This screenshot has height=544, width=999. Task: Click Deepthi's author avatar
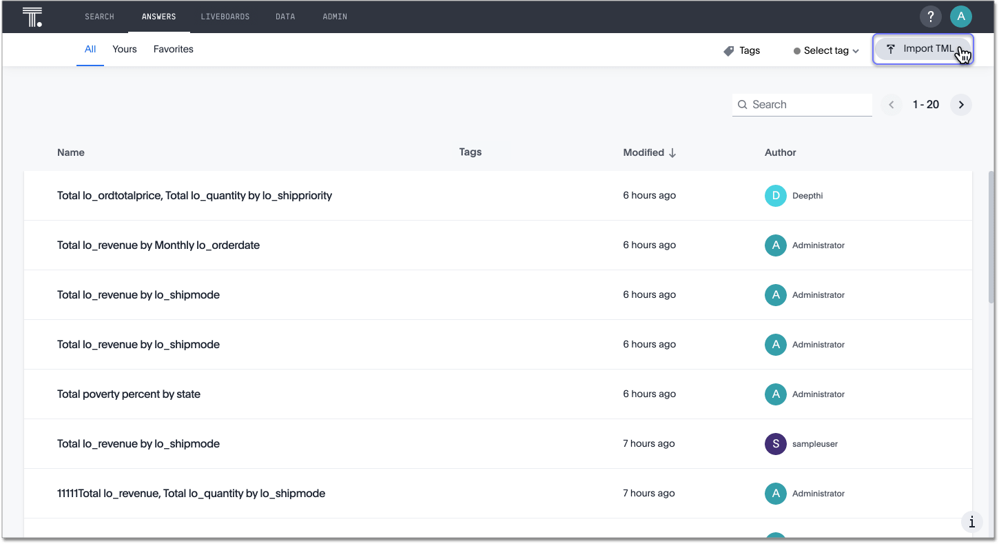pyautogui.click(x=776, y=196)
